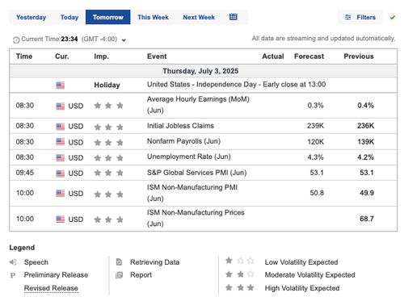Click the Event column header

[157, 56]
